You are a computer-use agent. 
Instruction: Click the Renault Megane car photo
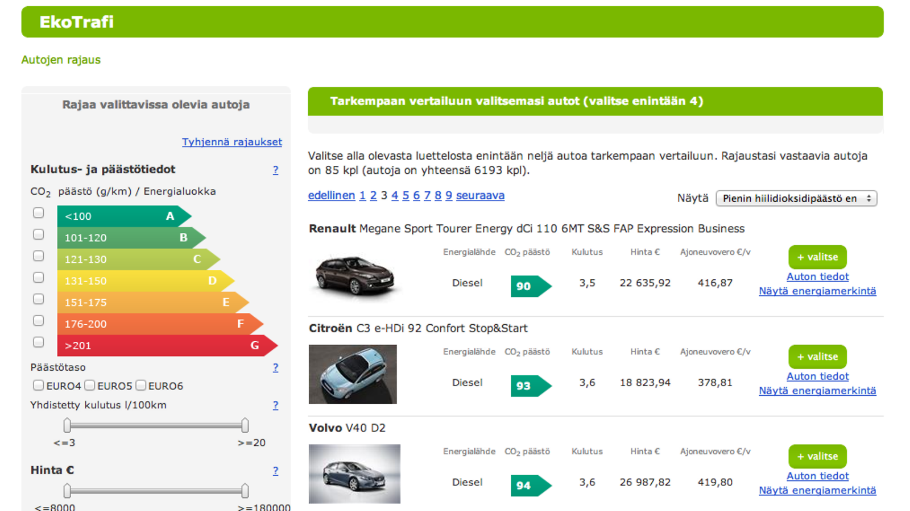(x=354, y=275)
